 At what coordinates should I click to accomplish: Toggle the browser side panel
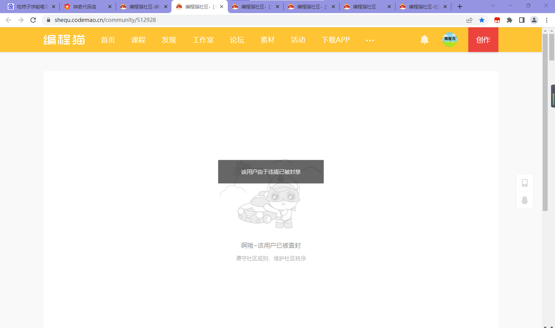[522, 20]
